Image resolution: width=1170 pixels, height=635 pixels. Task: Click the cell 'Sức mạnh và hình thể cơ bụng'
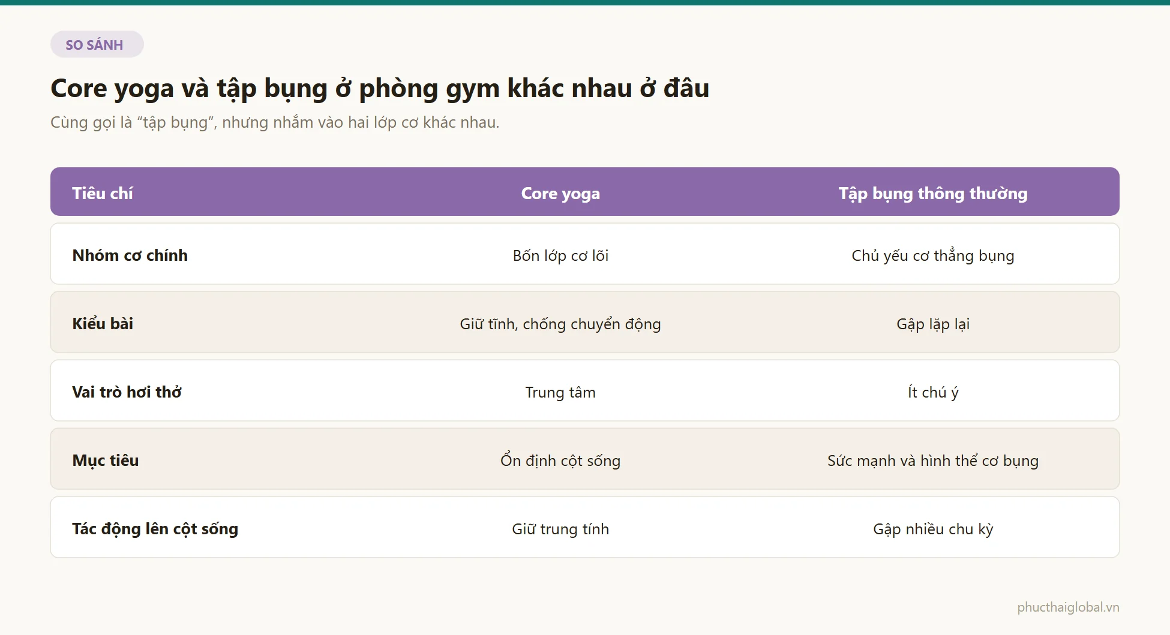click(933, 461)
